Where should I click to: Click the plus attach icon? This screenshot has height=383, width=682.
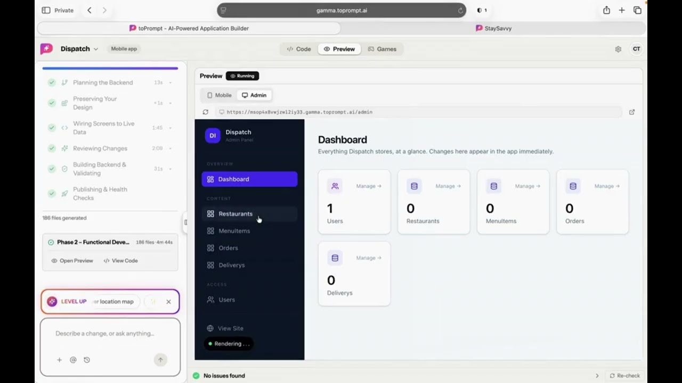click(x=59, y=360)
